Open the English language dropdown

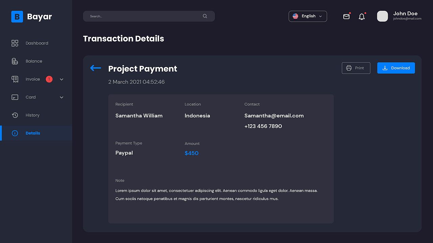coord(307,16)
